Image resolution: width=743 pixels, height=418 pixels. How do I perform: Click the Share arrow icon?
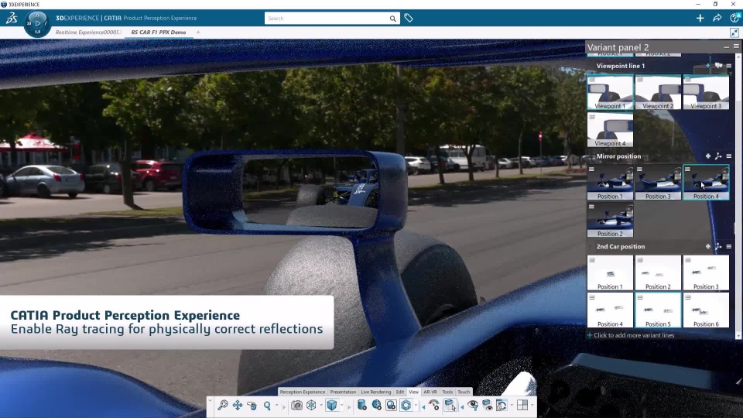click(x=717, y=18)
